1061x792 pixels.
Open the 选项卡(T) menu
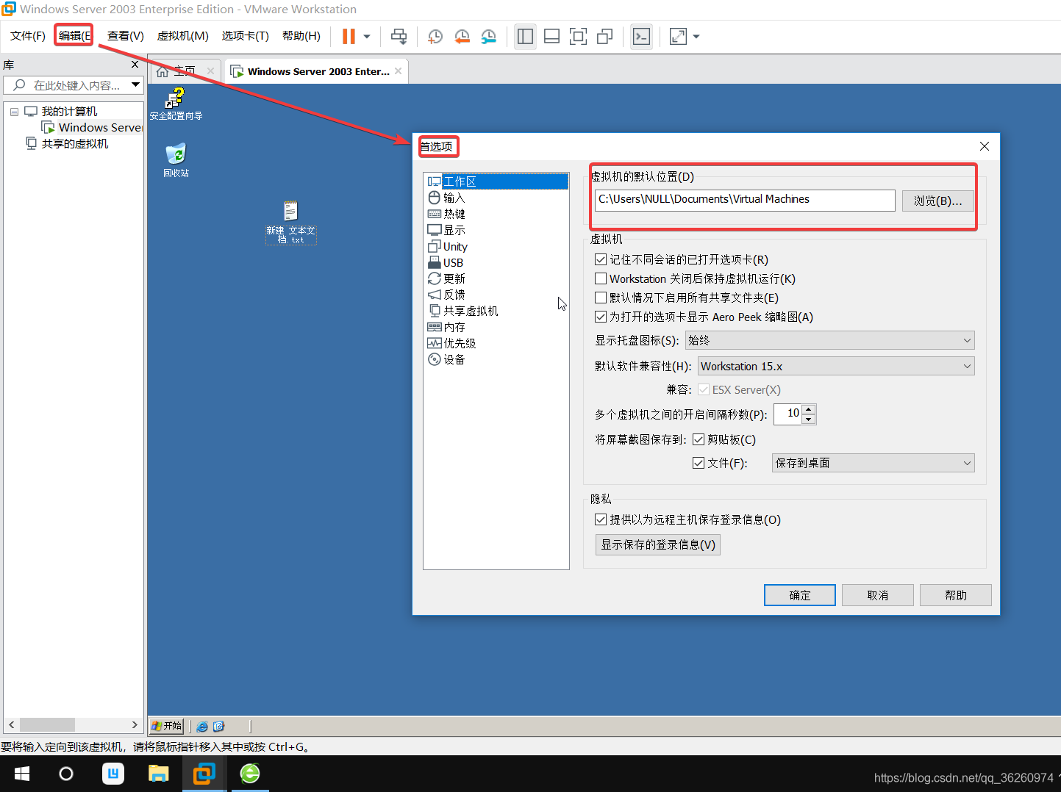point(246,36)
